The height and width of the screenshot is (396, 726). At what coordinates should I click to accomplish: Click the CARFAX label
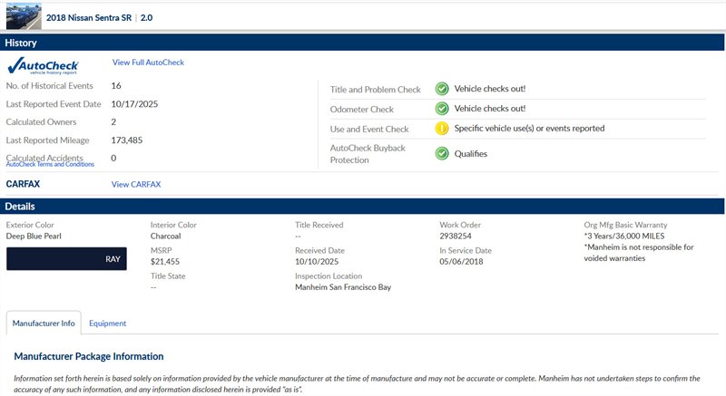tap(24, 184)
